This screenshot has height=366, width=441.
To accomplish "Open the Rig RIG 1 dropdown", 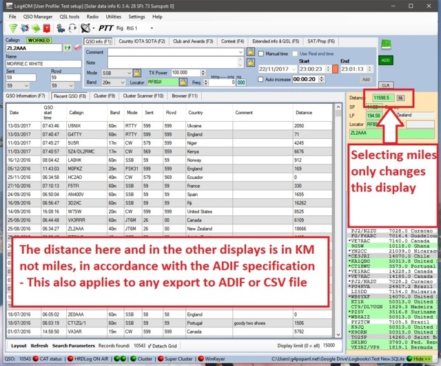I will [x=152, y=28].
